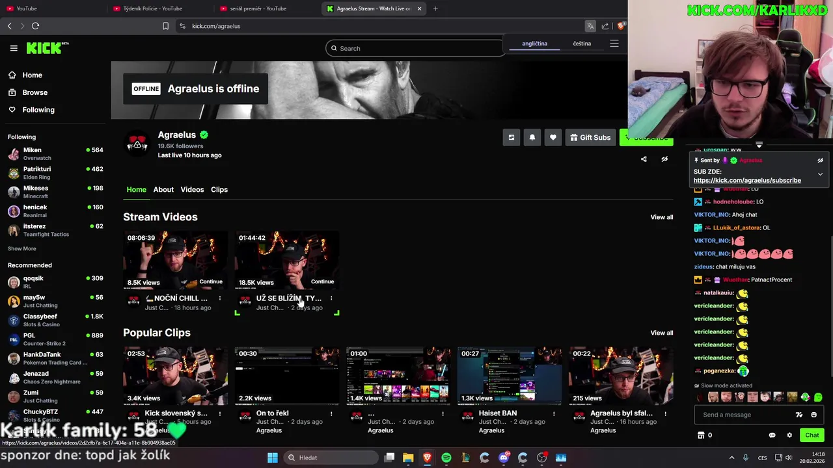Open options for On to řekl clip
This screenshot has width=833, height=468.
[x=331, y=413]
